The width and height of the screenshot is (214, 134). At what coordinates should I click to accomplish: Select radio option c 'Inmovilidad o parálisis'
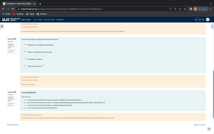tap(23, 58)
